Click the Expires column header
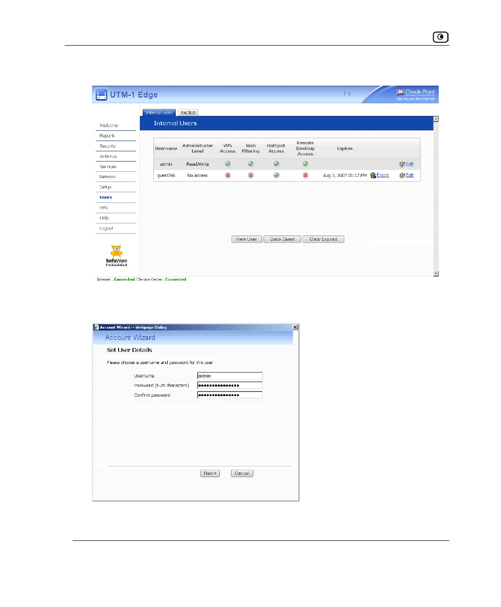 point(345,148)
